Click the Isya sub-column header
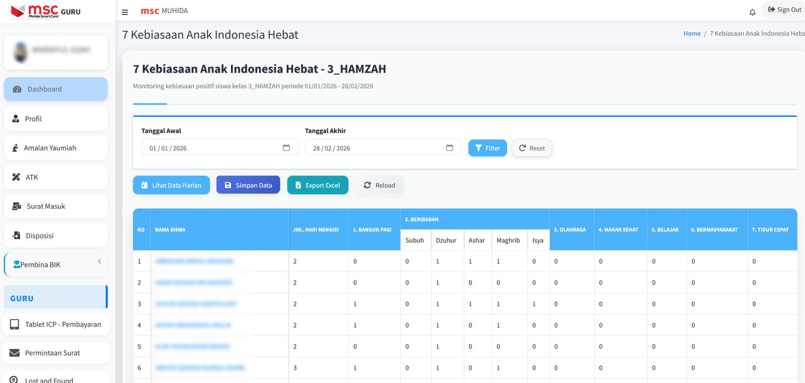The image size is (805, 383). (x=538, y=241)
